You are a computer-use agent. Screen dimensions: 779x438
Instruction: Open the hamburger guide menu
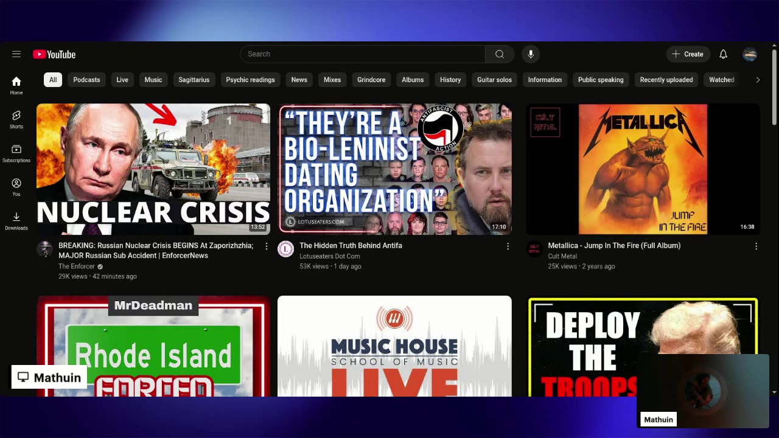click(16, 54)
